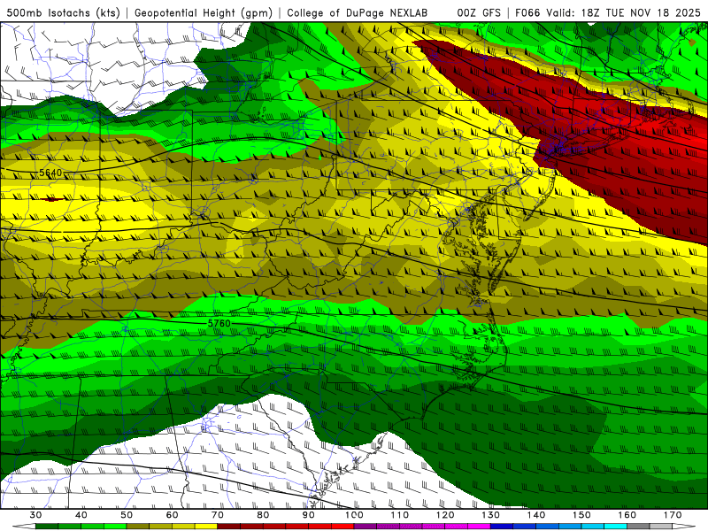
Task: Select the 160 legend number
Action: point(627,515)
